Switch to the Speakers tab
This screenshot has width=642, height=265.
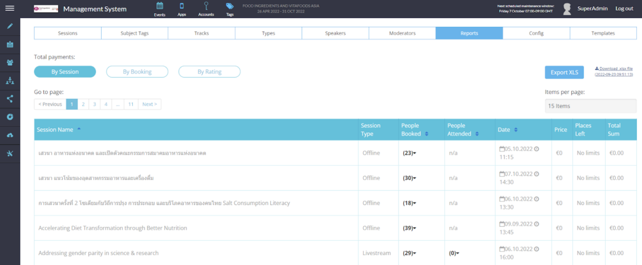coord(335,33)
